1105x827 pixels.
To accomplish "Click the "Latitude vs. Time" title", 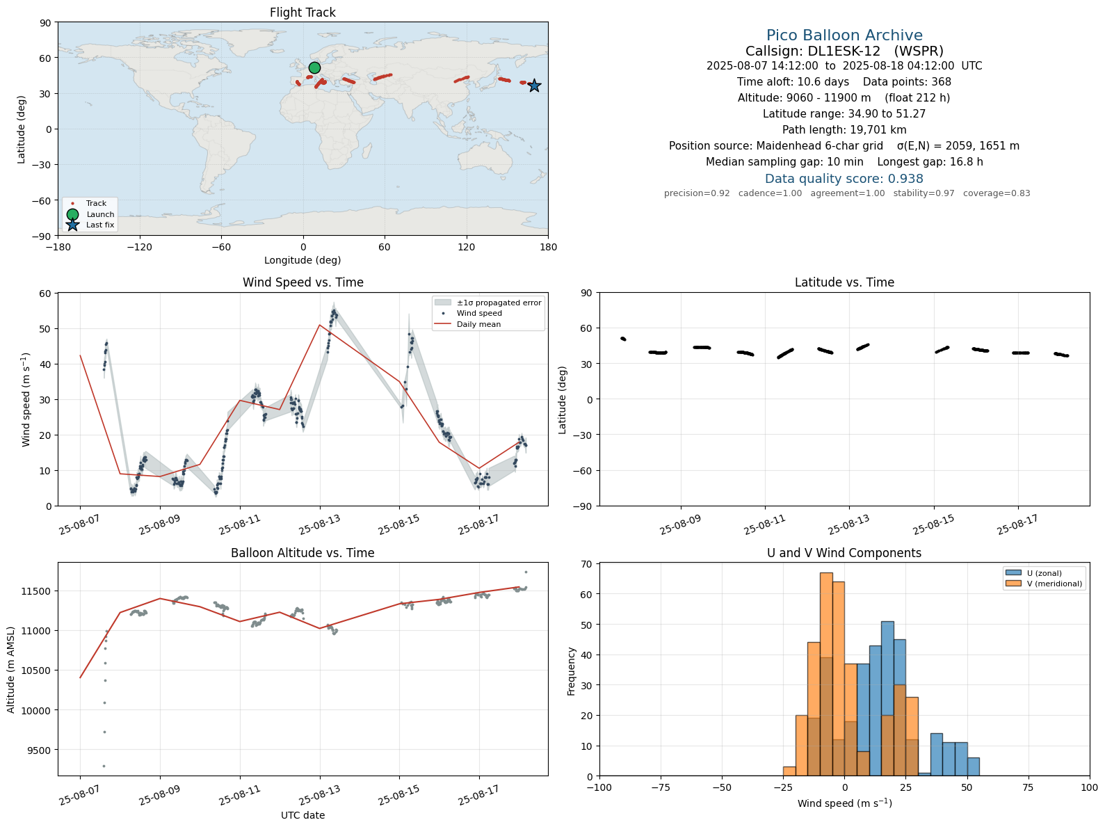I will [844, 282].
